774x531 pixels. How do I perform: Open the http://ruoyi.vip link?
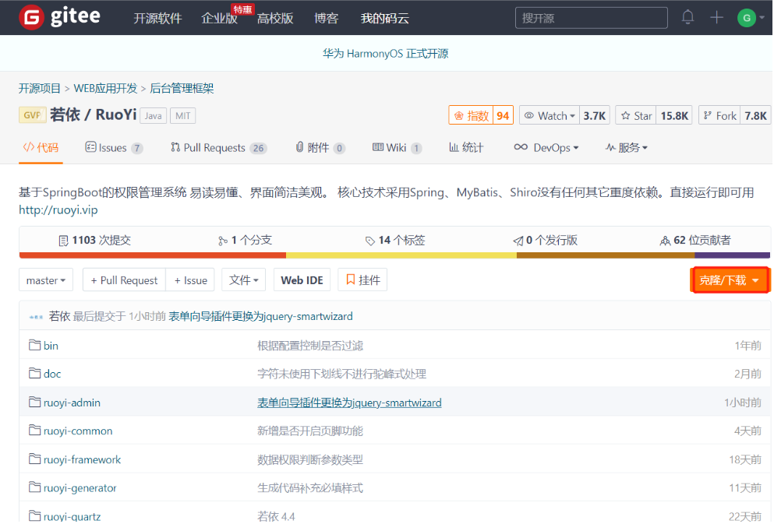(58, 210)
